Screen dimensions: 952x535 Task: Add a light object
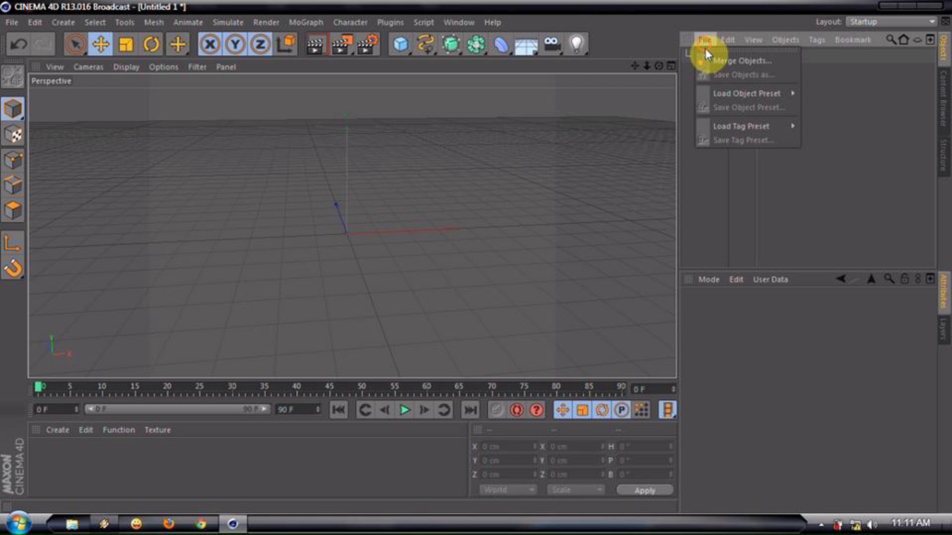(x=577, y=44)
